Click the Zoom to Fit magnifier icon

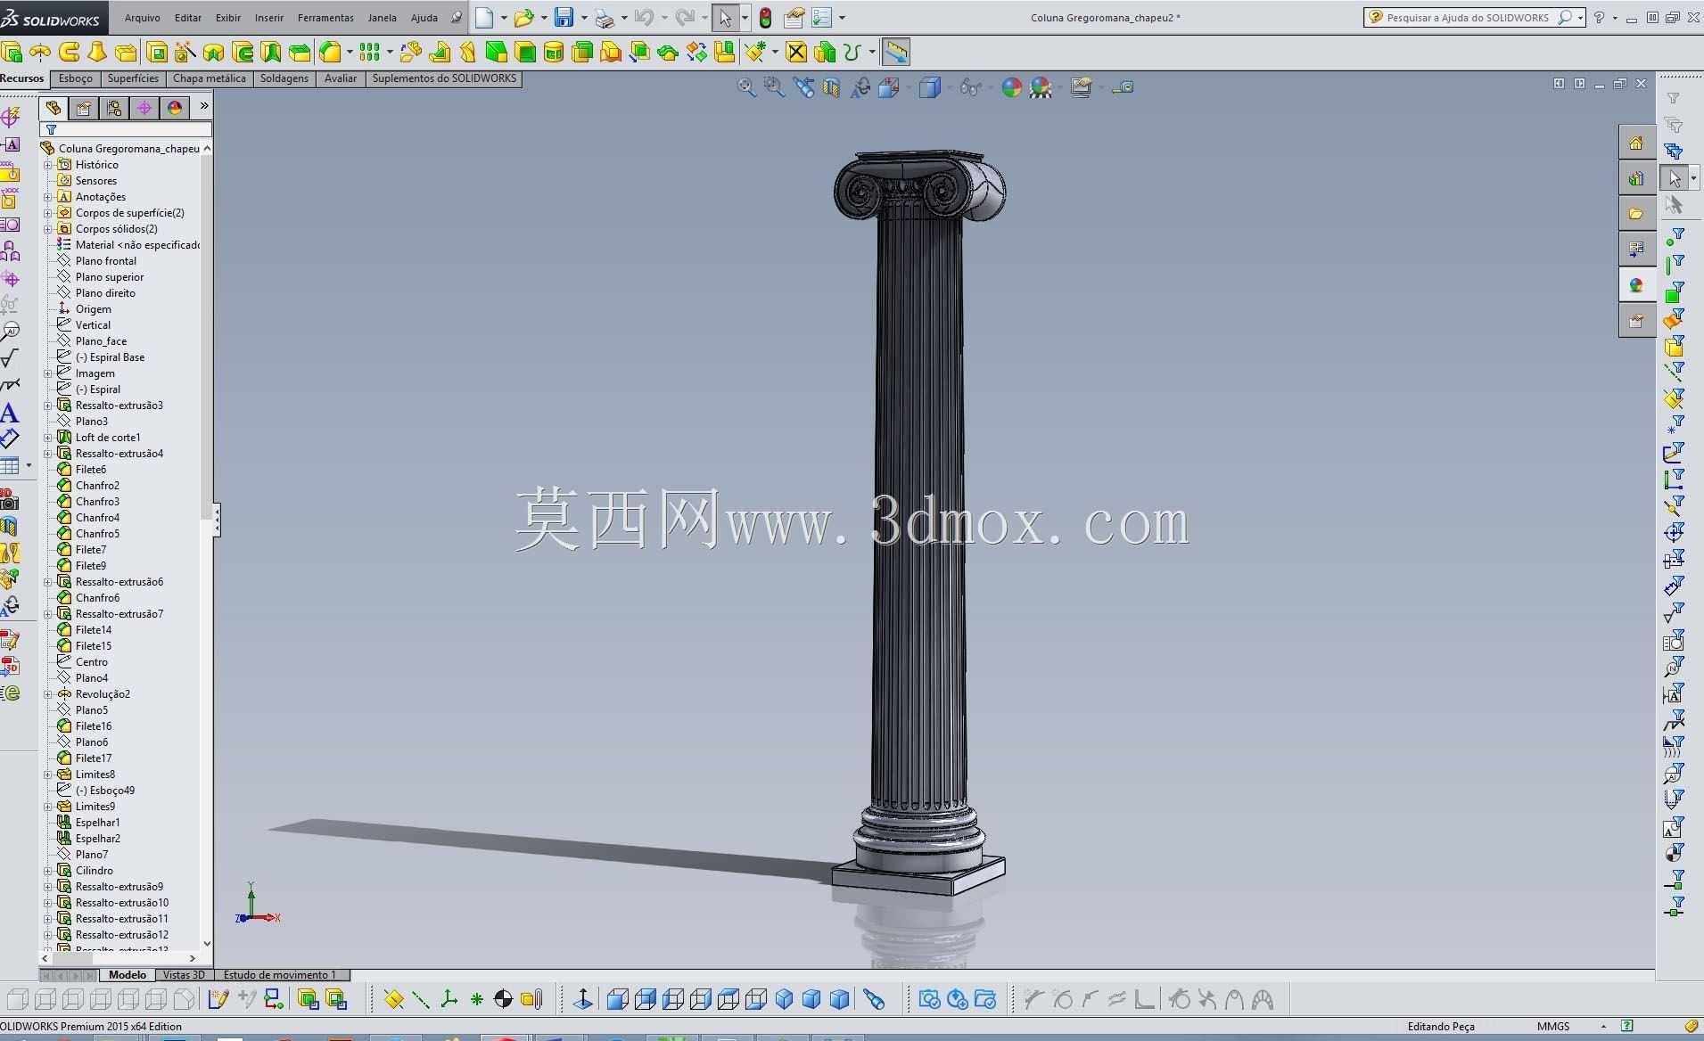746,87
